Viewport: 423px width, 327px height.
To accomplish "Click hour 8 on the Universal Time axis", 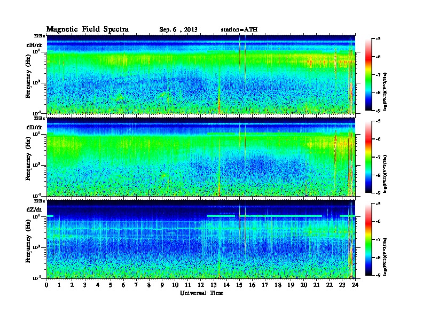I will (149, 285).
